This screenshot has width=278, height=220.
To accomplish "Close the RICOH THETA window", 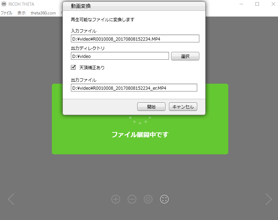I will tap(273, 4).
